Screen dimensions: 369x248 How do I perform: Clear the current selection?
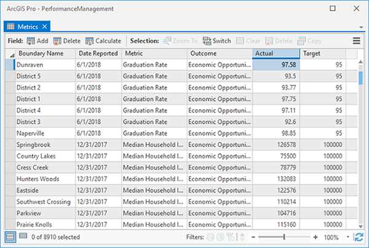248,41
